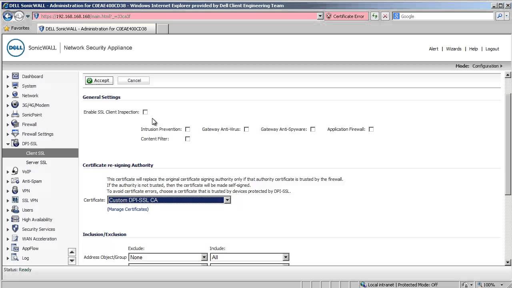The image size is (512, 288).
Task: Click the Favorites button label
Action: point(20,28)
